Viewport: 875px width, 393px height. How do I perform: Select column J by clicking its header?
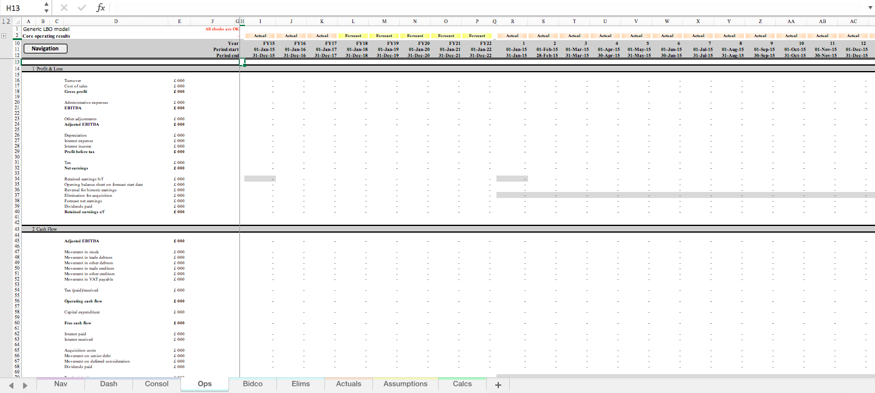pos(291,21)
